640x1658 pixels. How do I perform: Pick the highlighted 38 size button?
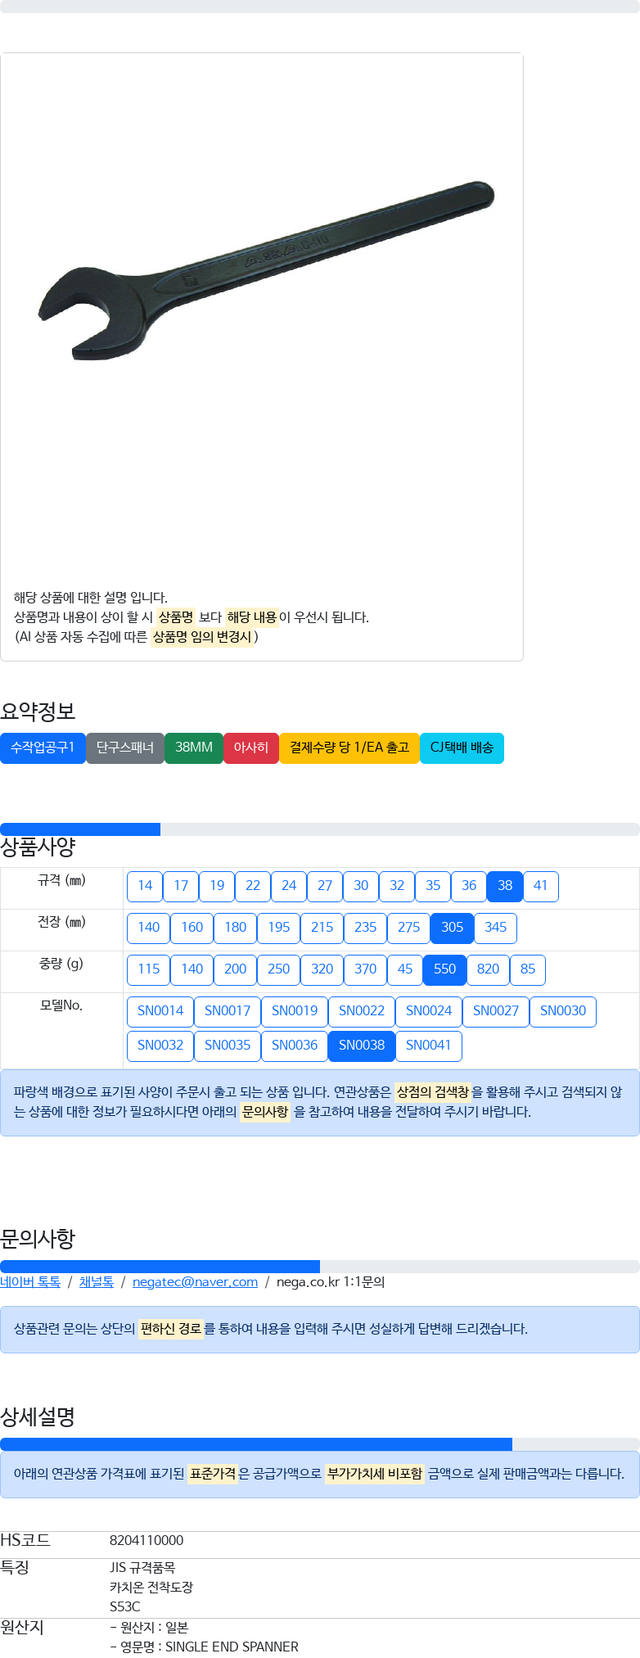click(x=505, y=886)
